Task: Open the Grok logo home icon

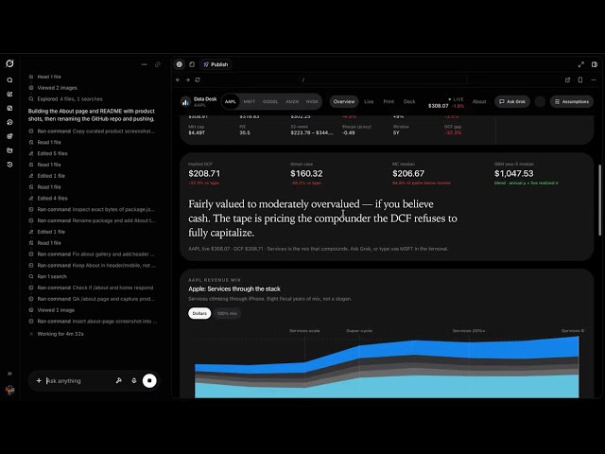Action: [x=9, y=63]
